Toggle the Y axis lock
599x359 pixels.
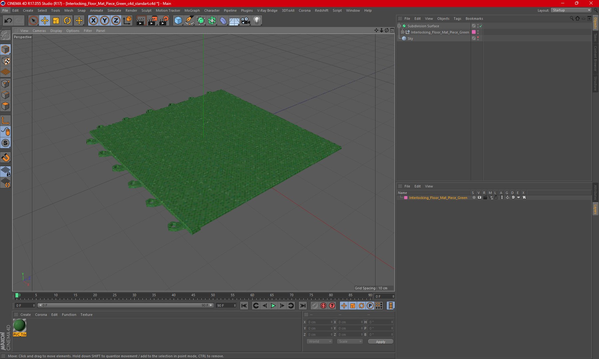(x=105, y=21)
